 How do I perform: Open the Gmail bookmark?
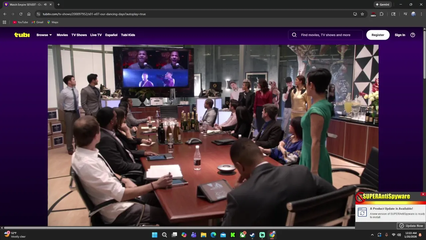(37, 22)
